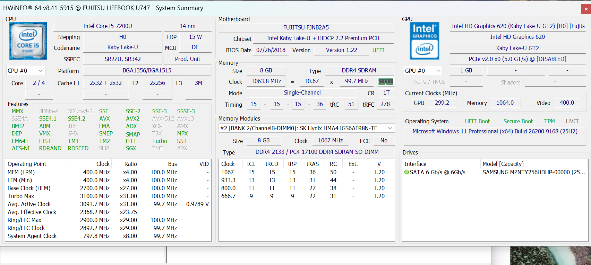Click the Secure Boot indicator

point(518,121)
